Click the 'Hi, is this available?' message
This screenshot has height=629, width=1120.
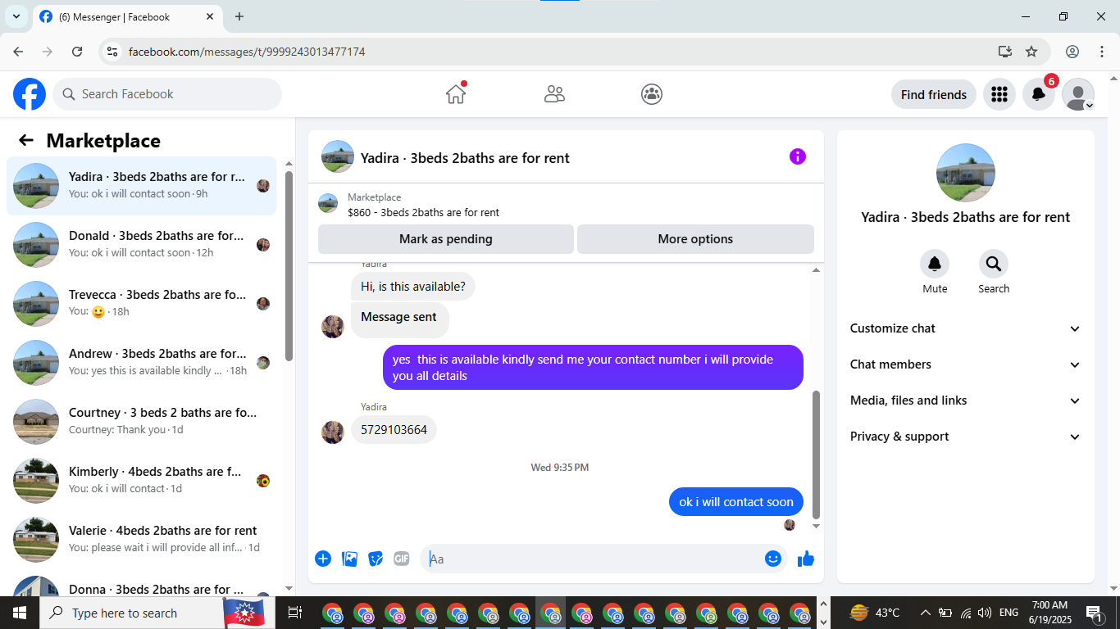tap(413, 287)
